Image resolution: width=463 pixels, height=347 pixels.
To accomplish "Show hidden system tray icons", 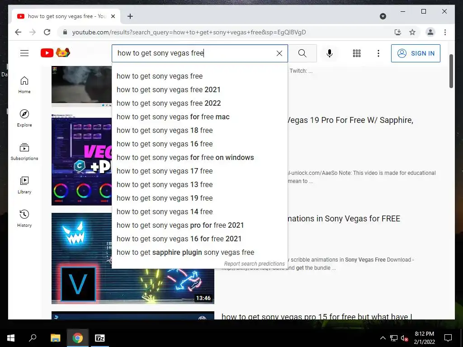I will (x=383, y=338).
